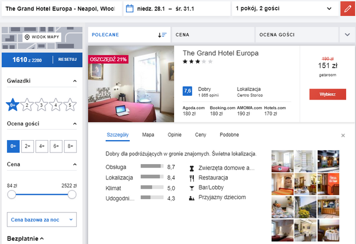Switch to the Mapa tab
This screenshot has width=356, height=244.
click(x=148, y=135)
